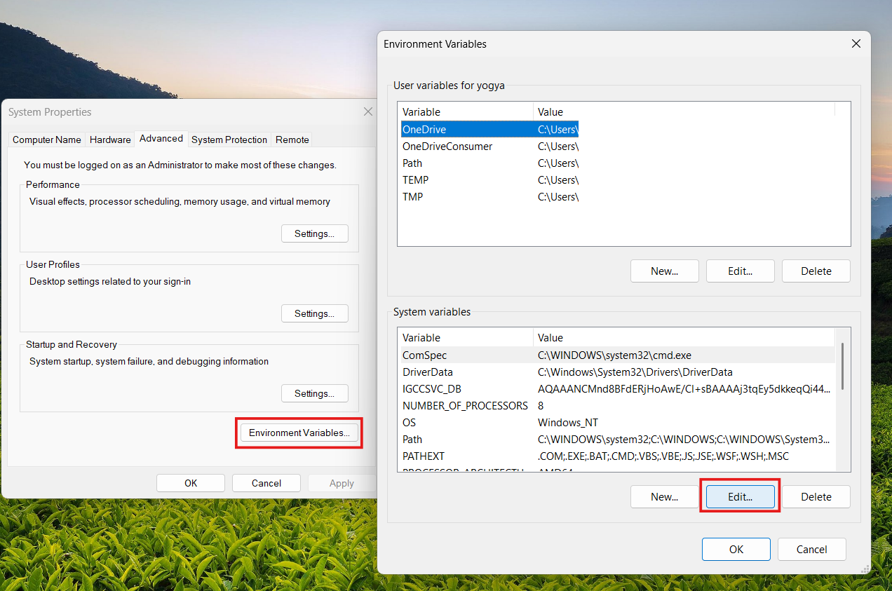Screen dimensions: 892x591
Task: Edit the selected system variable
Action: pyautogui.click(x=740, y=496)
